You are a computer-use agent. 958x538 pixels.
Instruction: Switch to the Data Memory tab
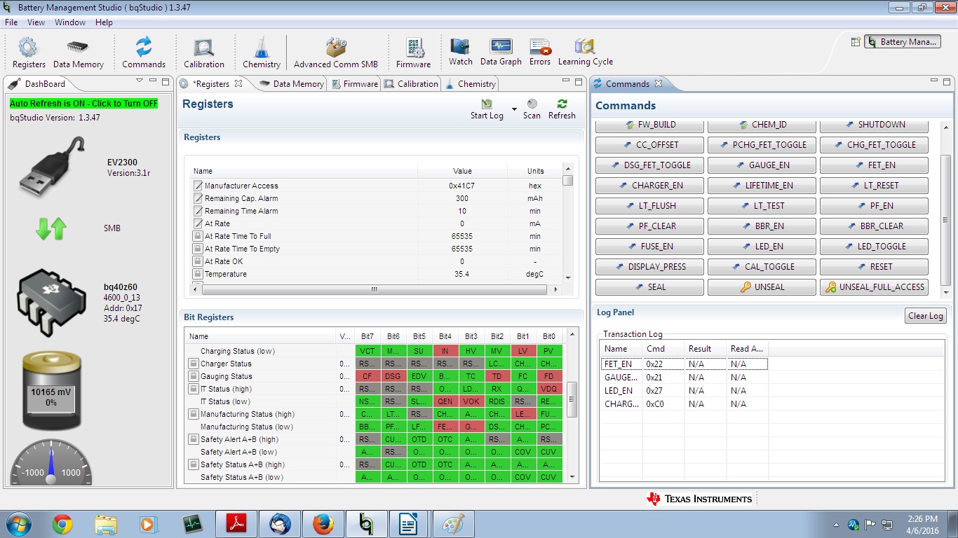pyautogui.click(x=291, y=84)
